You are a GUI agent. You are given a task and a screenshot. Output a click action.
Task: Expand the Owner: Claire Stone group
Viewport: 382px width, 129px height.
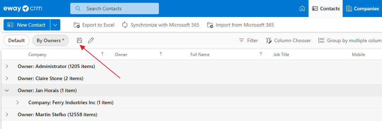pos(7,78)
